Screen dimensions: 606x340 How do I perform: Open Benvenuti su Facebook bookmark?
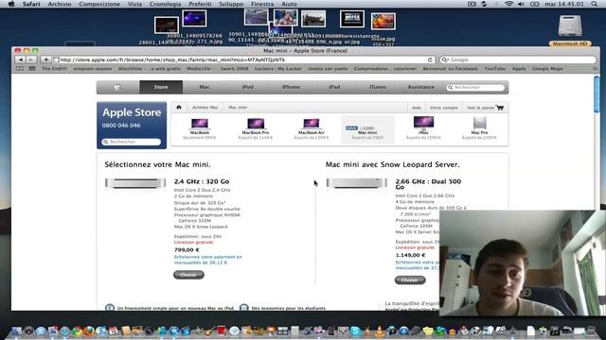pos(450,69)
